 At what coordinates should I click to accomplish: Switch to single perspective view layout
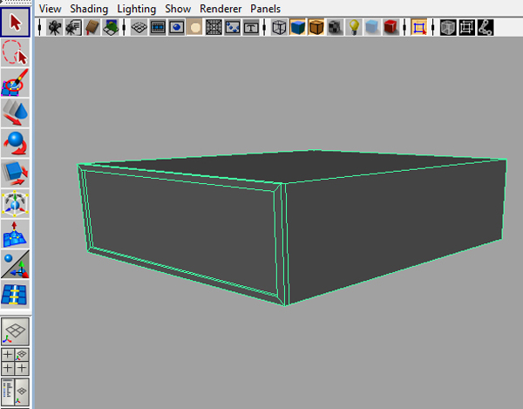(16, 331)
